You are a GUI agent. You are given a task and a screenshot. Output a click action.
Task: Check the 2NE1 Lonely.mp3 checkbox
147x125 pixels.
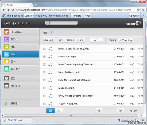coord(44,49)
